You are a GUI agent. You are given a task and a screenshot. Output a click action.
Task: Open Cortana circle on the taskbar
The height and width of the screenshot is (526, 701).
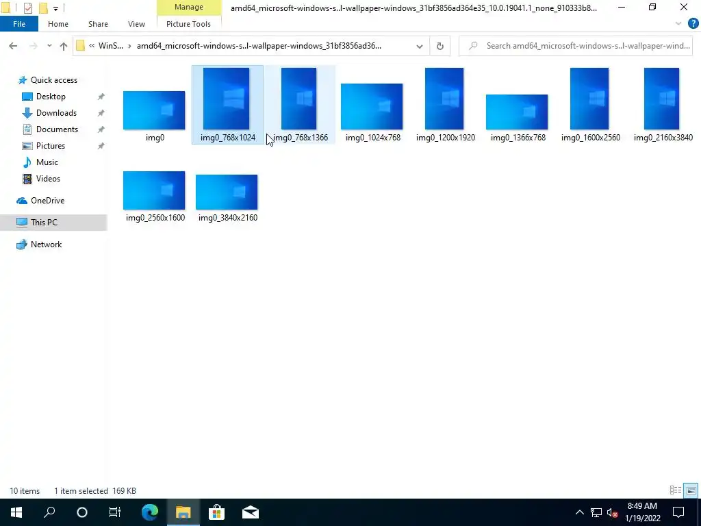click(x=82, y=512)
